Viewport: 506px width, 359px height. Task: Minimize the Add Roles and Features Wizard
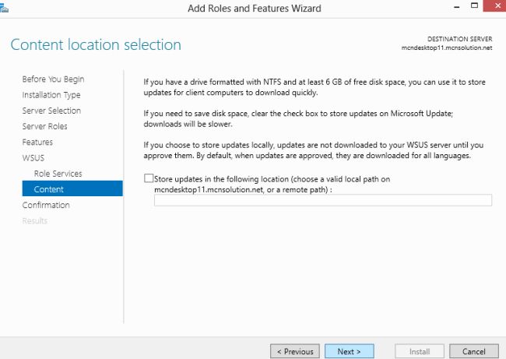(455, 7)
